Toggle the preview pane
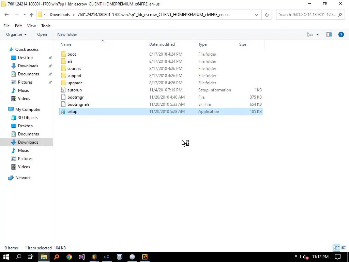This screenshot has height=262, width=349. [329, 34]
